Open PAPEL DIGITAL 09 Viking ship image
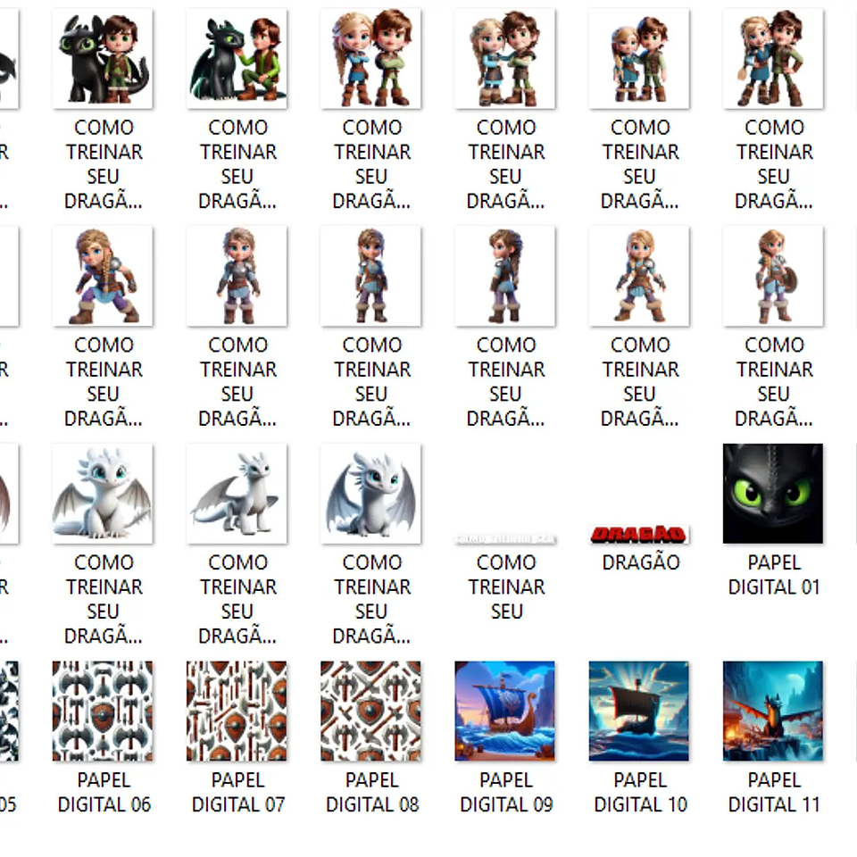 pos(505,711)
